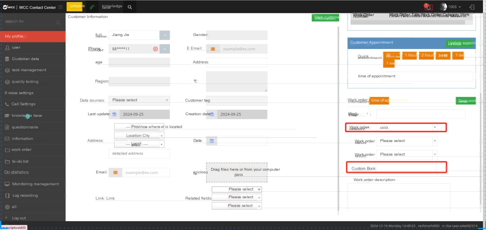Screen dimensions: 486x230
Task: Click the Call Settings phone icon
Action: pyautogui.click(x=7, y=104)
